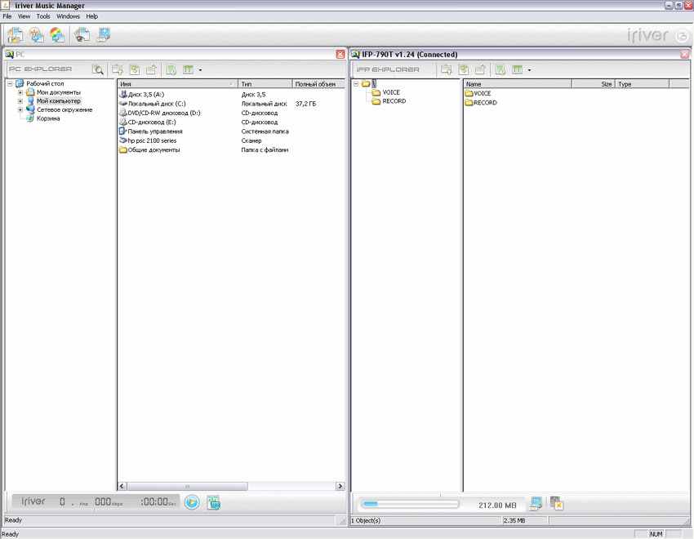Select the hp psc 2100 series row
Screen dimensions: 694x539
click(230, 140)
